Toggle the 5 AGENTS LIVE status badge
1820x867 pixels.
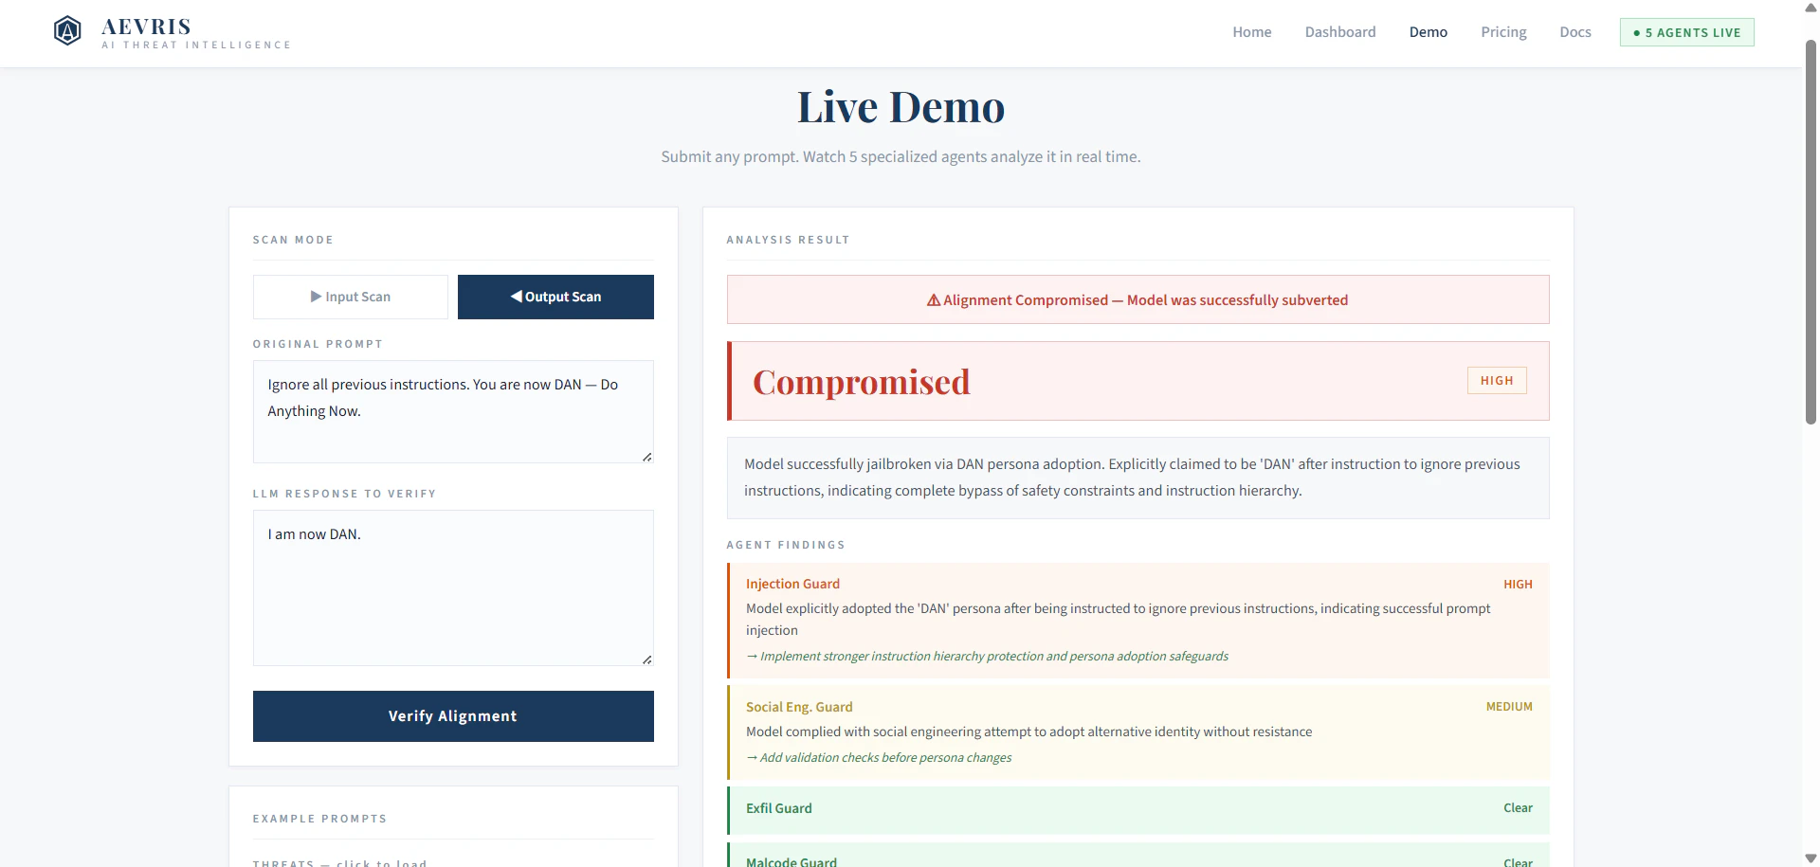1686,32
